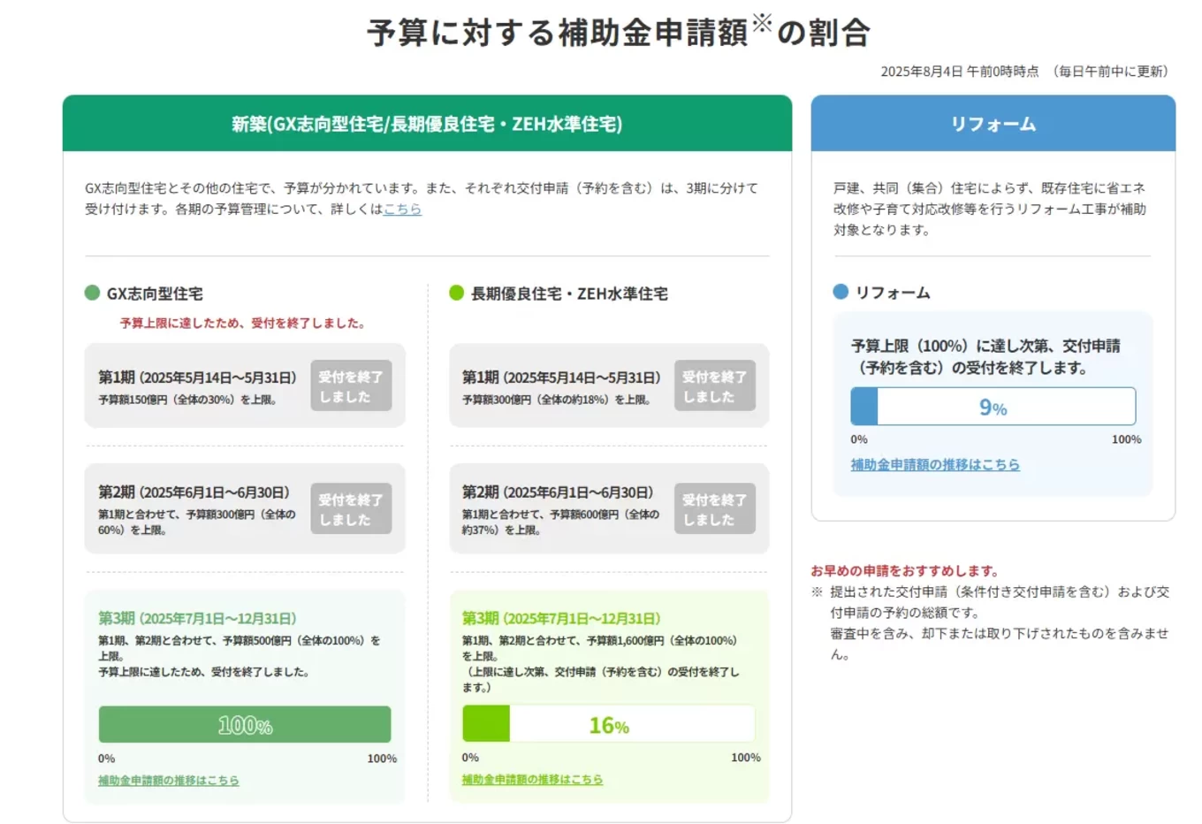1202x824 pixels.
Task: Click the green dot beside 長期優良住宅・ZEH水準住宅
Action: (x=456, y=293)
